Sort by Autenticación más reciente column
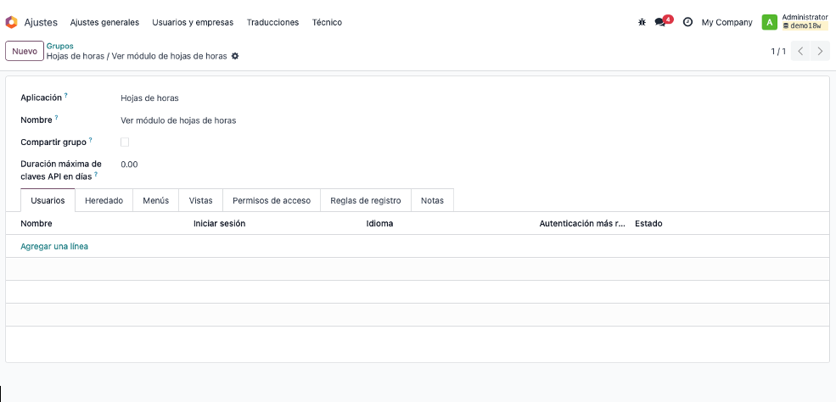 point(582,224)
